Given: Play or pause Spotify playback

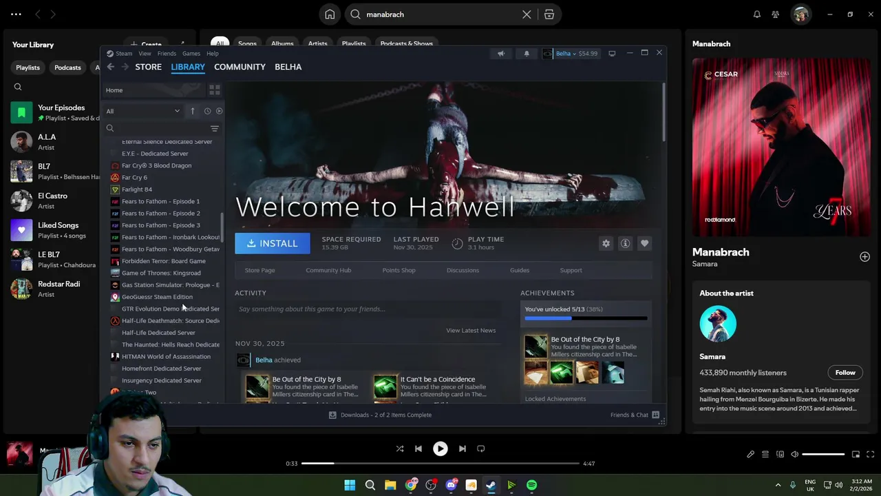Looking at the screenshot, I should [440, 448].
